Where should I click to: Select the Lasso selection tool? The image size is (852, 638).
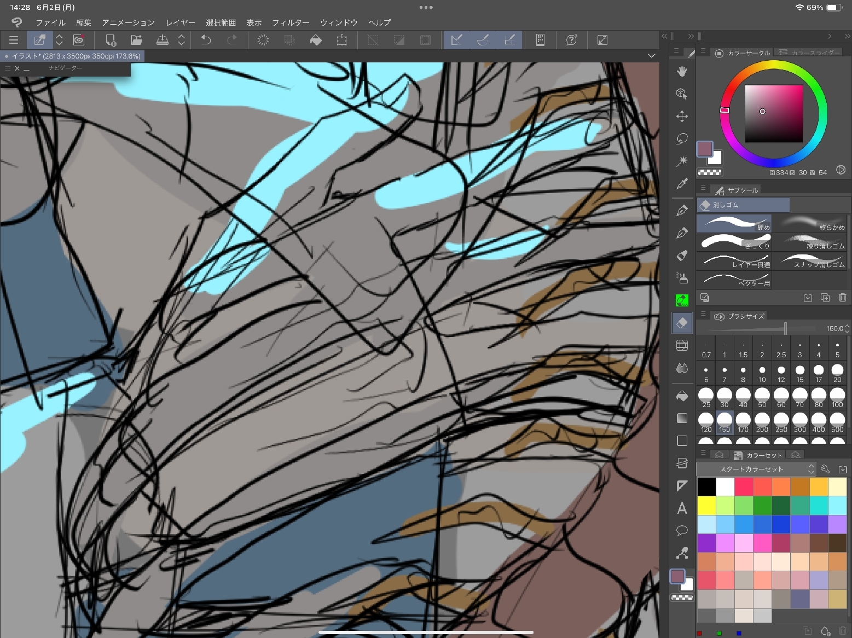(682, 138)
